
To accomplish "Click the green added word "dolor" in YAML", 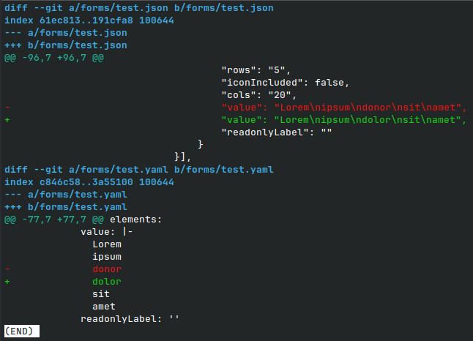I will (x=107, y=282).
